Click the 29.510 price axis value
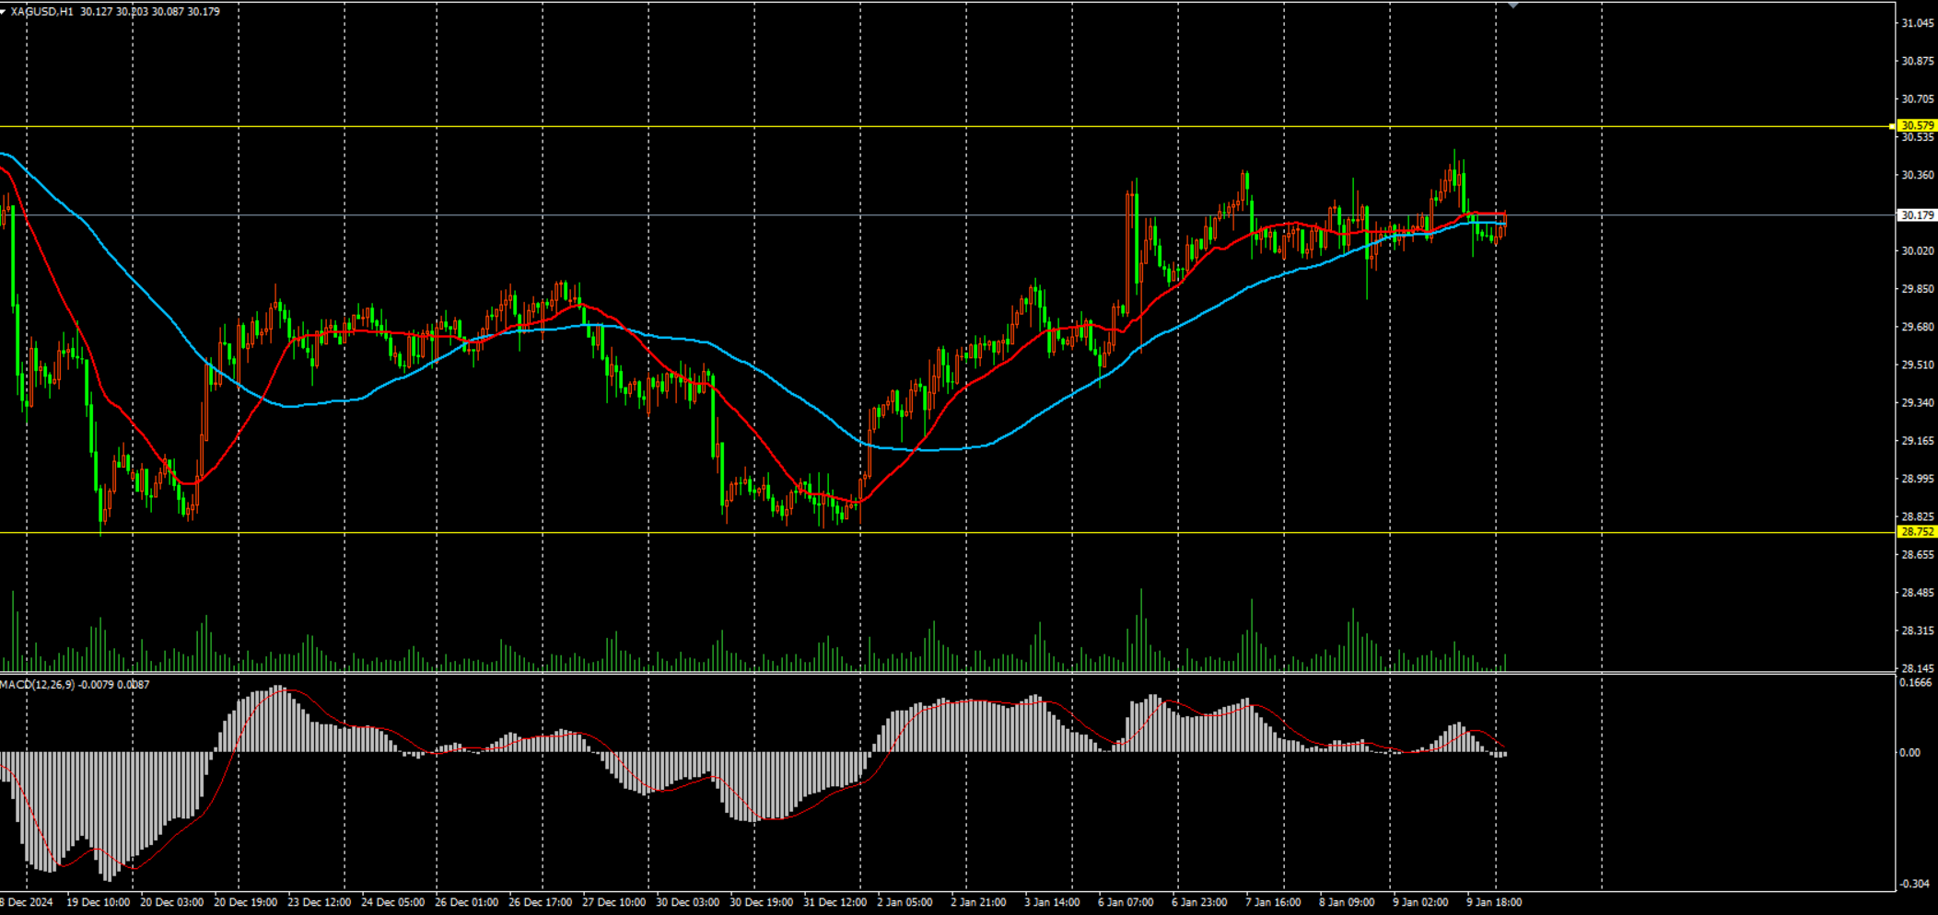The height and width of the screenshot is (915, 1938). point(1918,365)
